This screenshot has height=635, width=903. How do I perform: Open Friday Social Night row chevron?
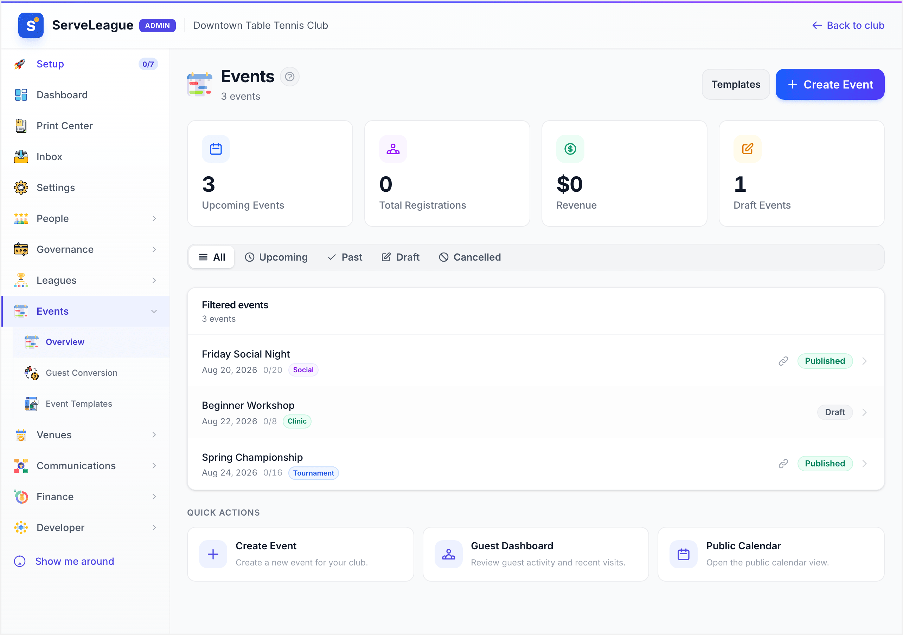coord(864,361)
